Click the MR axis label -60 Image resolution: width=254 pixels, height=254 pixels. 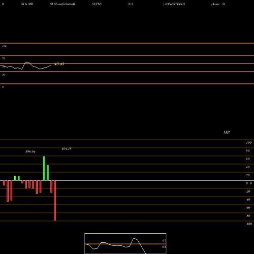(x=248, y=208)
